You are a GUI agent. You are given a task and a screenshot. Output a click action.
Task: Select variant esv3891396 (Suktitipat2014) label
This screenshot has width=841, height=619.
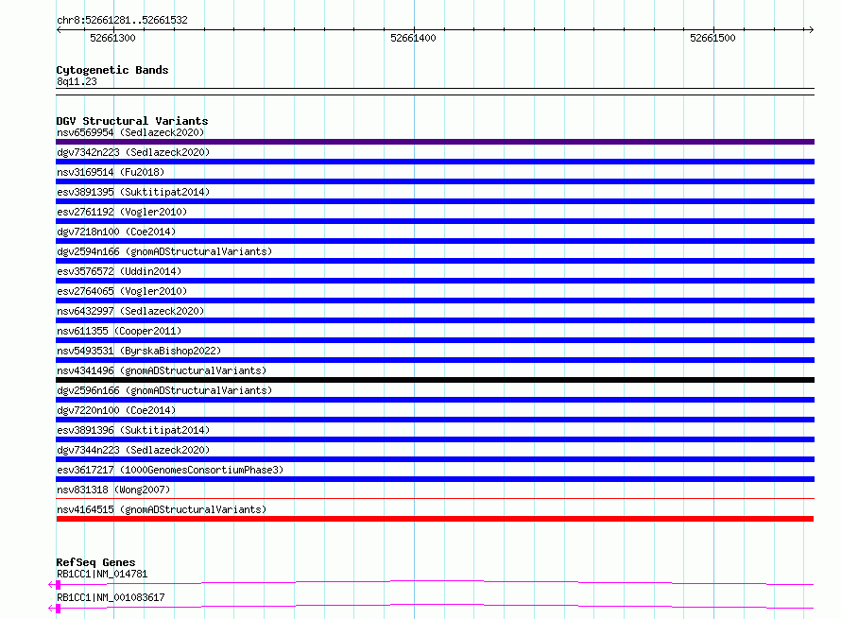133,430
